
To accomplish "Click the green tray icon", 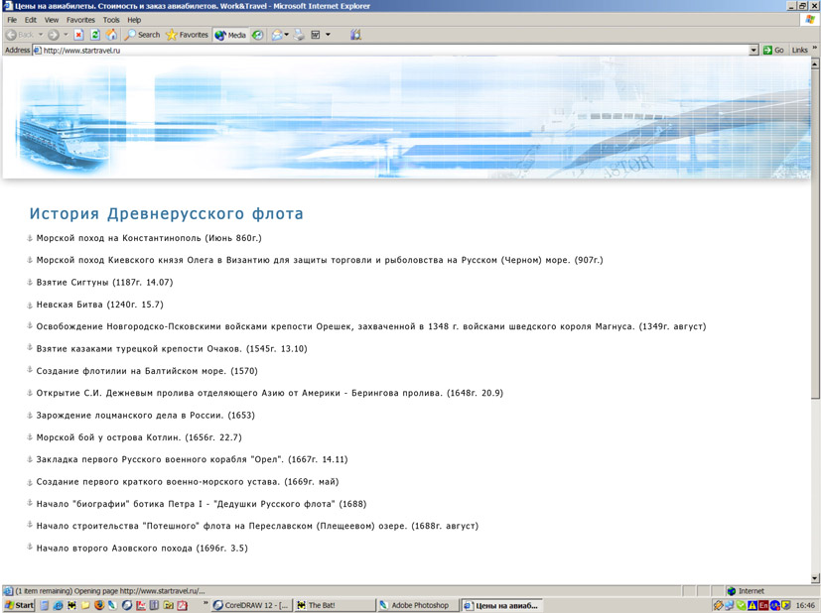I will click(742, 605).
